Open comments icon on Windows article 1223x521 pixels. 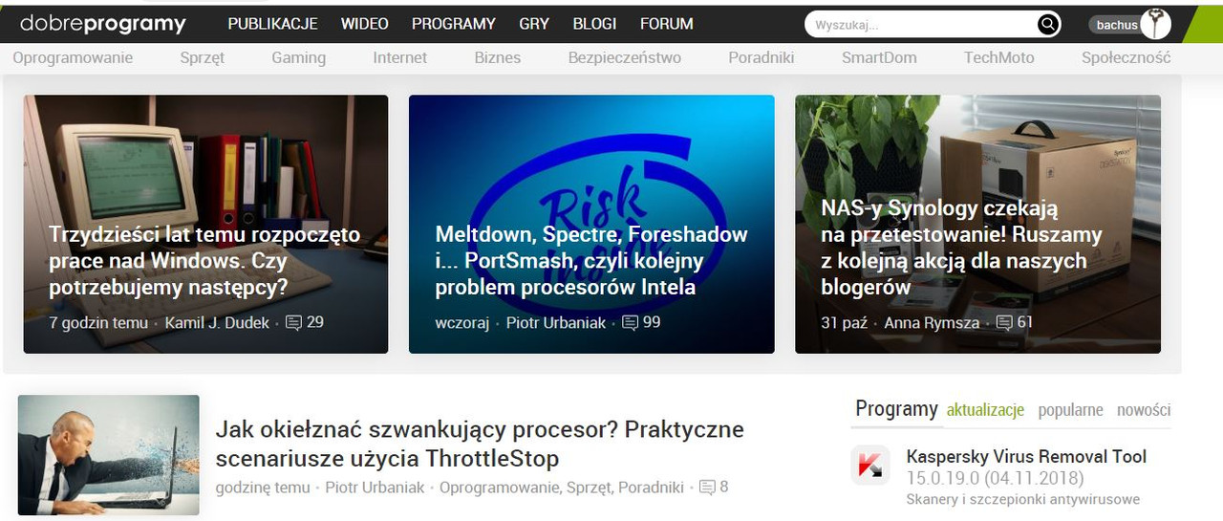[x=294, y=322]
